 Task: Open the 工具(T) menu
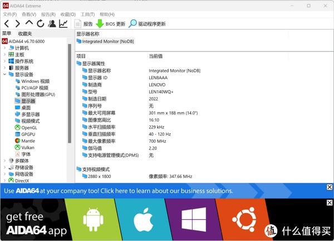[87, 15]
